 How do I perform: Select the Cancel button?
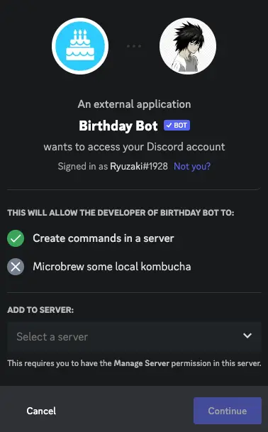(x=41, y=411)
